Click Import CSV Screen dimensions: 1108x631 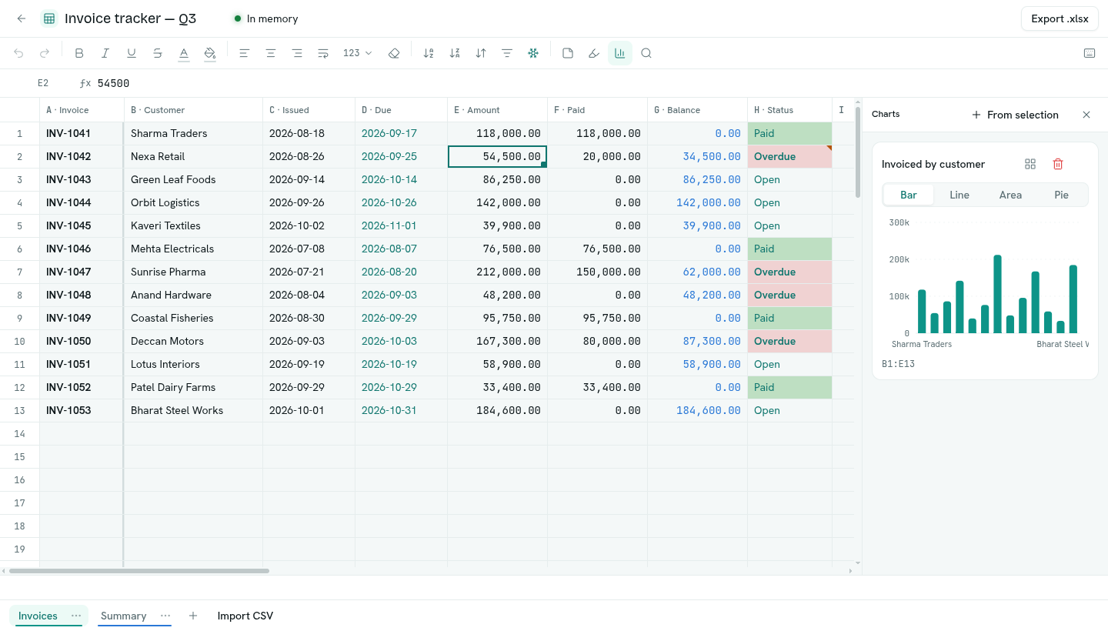point(245,616)
